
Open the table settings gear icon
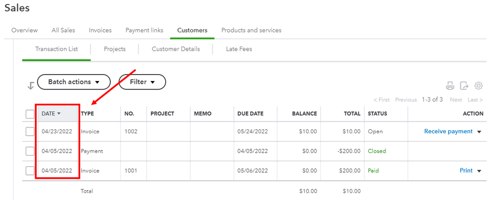pyautogui.click(x=479, y=86)
